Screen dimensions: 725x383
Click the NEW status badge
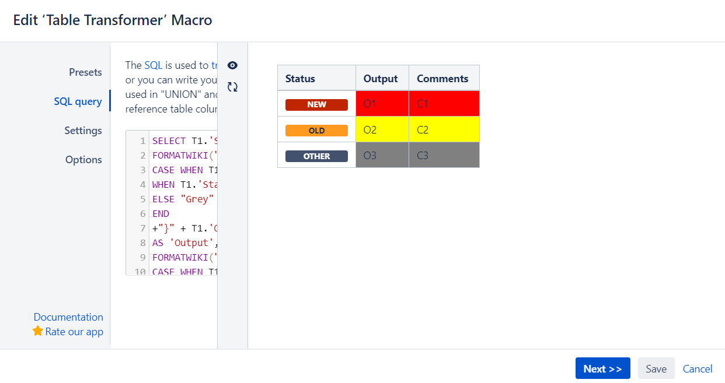pos(316,104)
